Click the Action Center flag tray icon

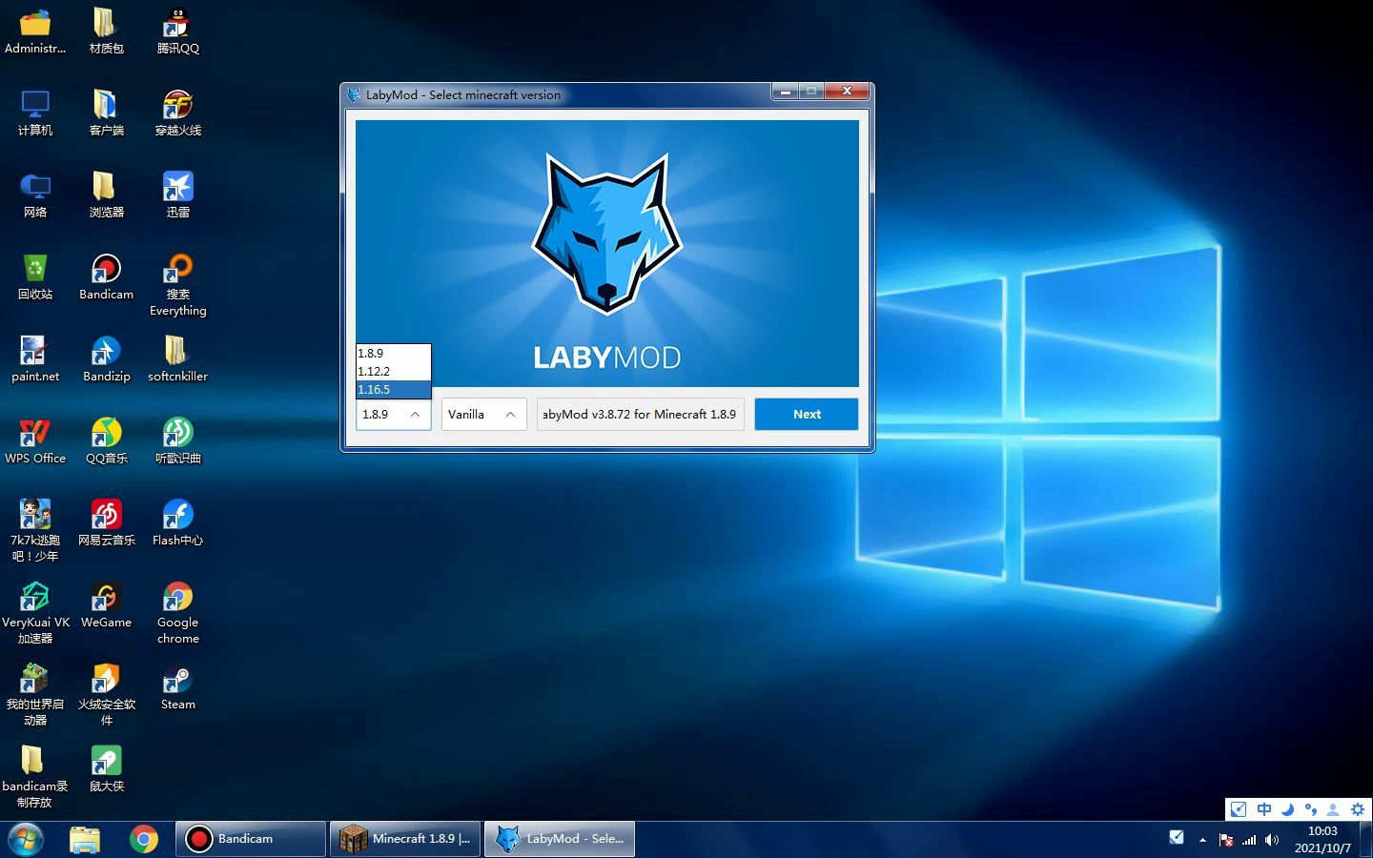[x=1226, y=840]
